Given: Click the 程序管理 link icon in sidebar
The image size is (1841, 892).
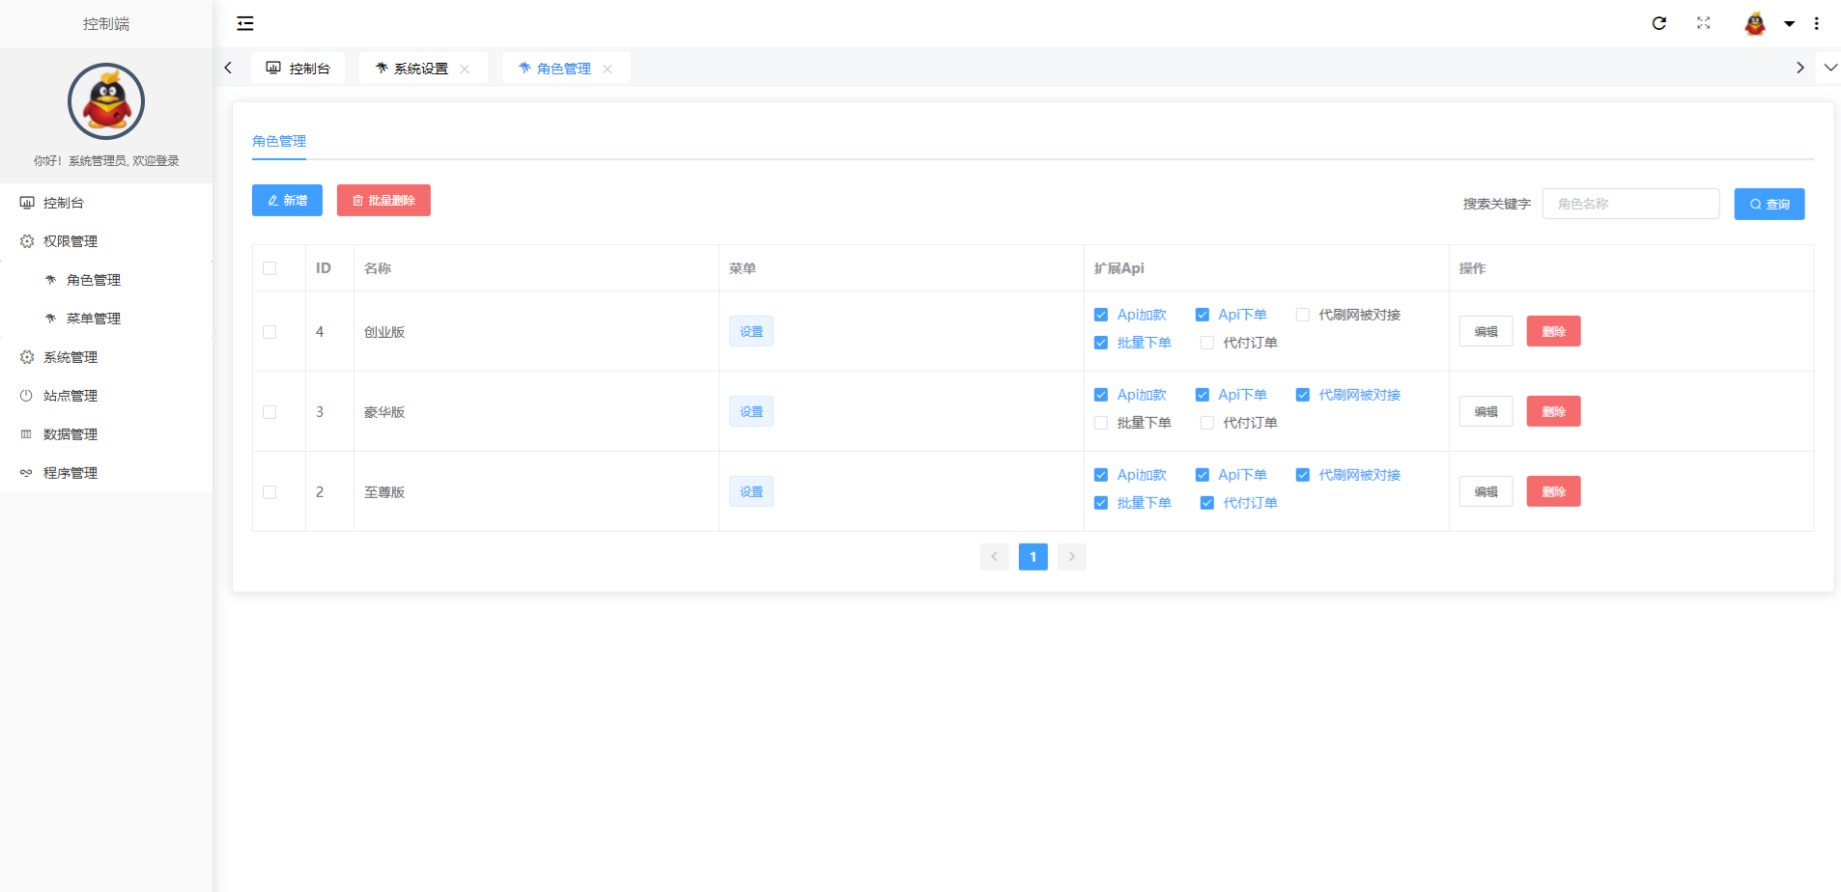Looking at the screenshot, I should [26, 472].
